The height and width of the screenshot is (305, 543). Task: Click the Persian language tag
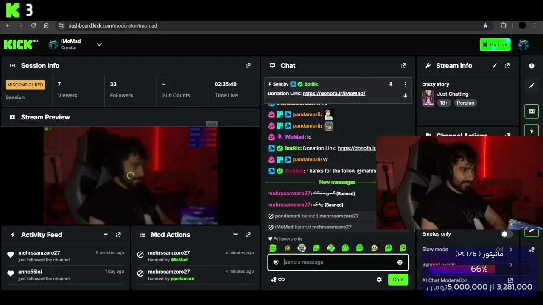pyautogui.click(x=465, y=103)
